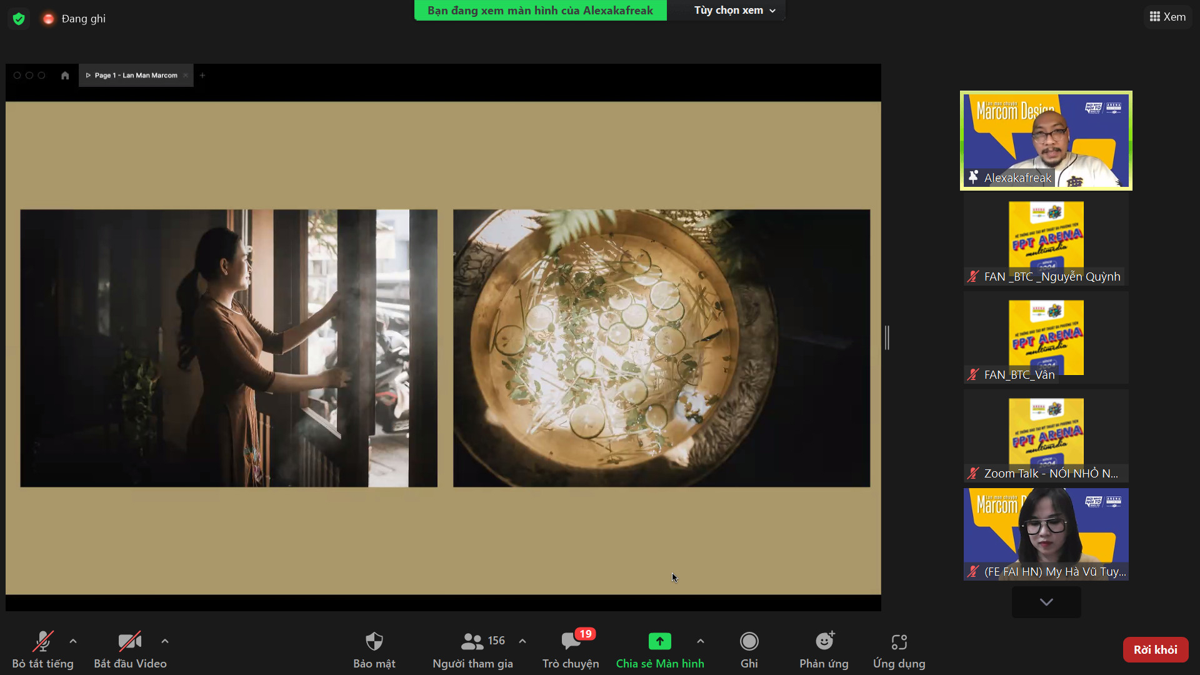Viewport: 1200px width, 675px height.
Task: Select FAN_BTC_Vân participant tile
Action: pos(1046,337)
